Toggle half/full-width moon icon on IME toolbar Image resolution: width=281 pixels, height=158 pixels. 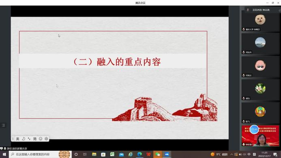point(24,139)
